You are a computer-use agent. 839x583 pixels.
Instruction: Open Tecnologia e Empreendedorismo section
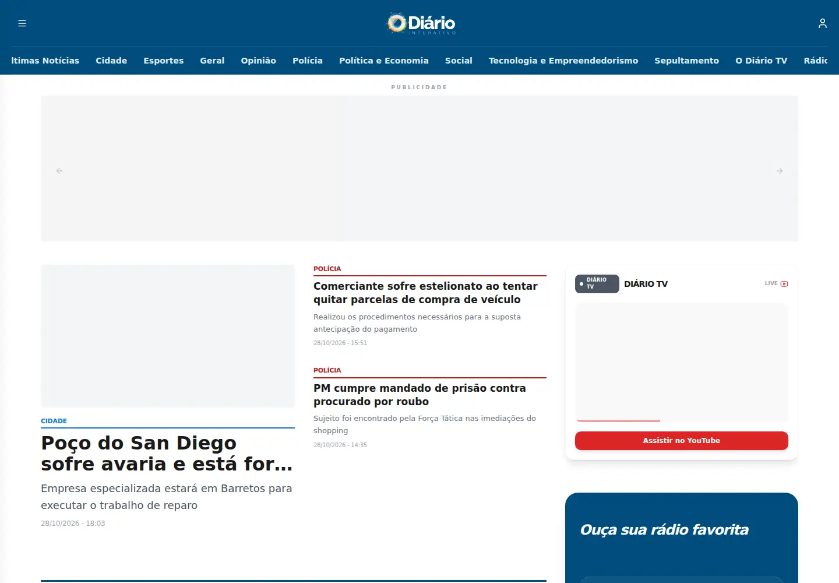pos(563,61)
